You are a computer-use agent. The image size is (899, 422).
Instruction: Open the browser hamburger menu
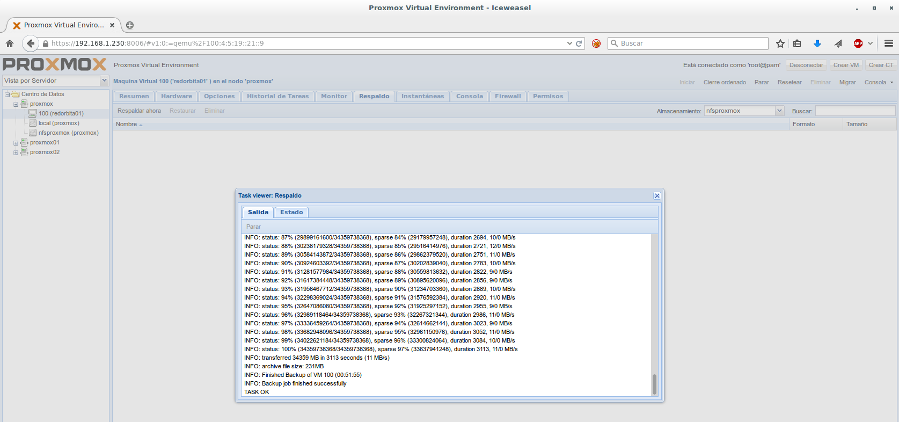click(x=888, y=43)
